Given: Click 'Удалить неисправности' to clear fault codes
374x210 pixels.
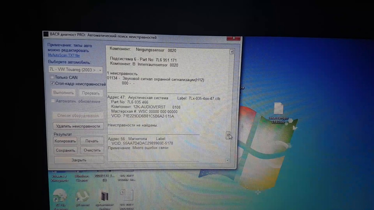Looking at the screenshot, I should [x=78, y=126].
